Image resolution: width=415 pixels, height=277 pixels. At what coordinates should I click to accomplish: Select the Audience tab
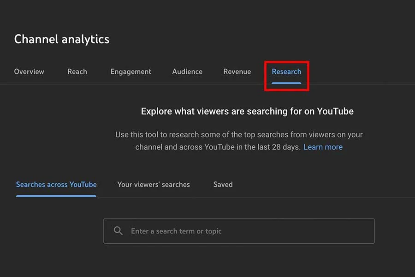pos(187,72)
